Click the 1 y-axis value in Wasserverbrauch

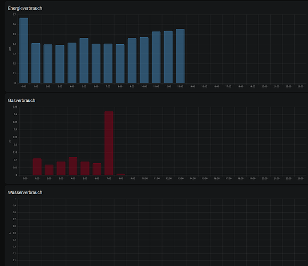pos(15,199)
